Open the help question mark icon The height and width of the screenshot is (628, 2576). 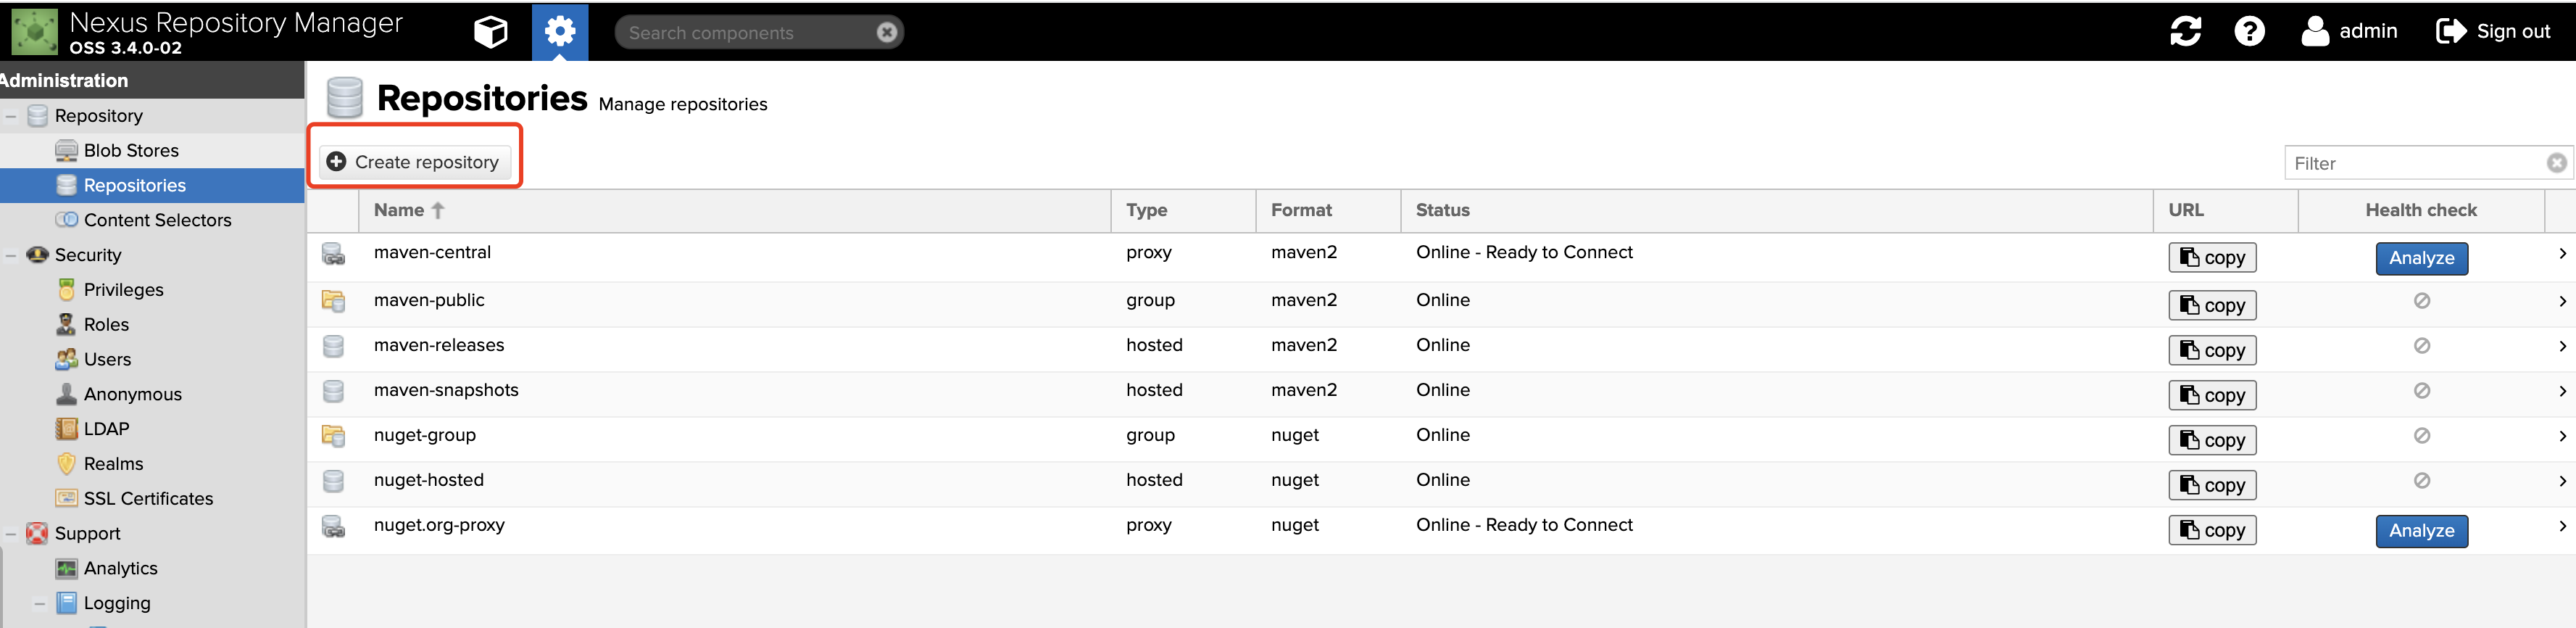click(2249, 31)
